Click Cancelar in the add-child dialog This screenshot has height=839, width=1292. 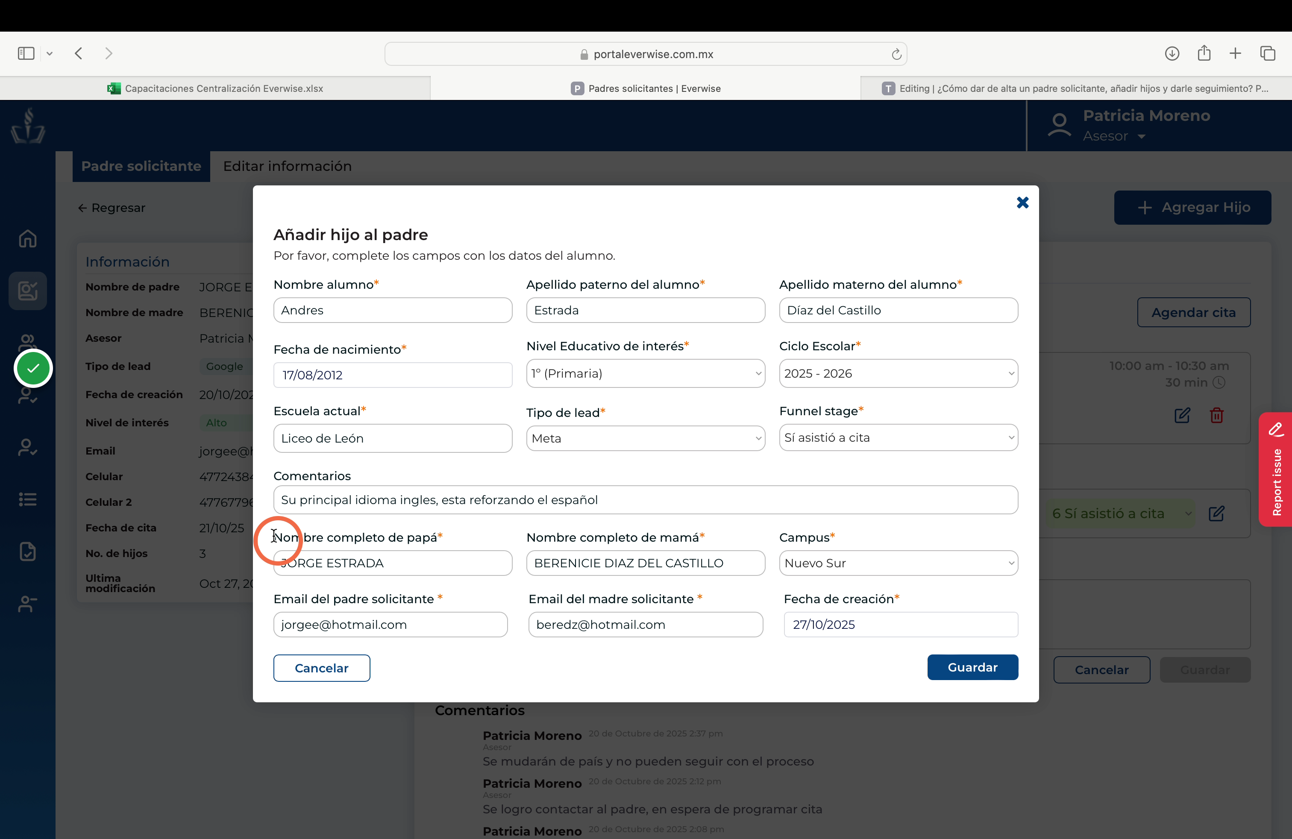321,668
